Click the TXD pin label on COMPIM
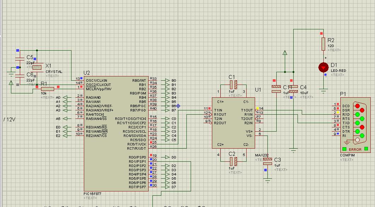375x207 pixels. 346,123
